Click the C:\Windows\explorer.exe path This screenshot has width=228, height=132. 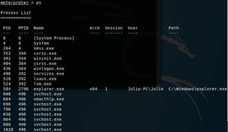point(198,89)
